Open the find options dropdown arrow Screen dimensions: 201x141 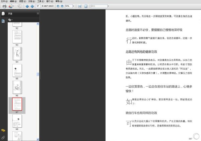(108, 6)
